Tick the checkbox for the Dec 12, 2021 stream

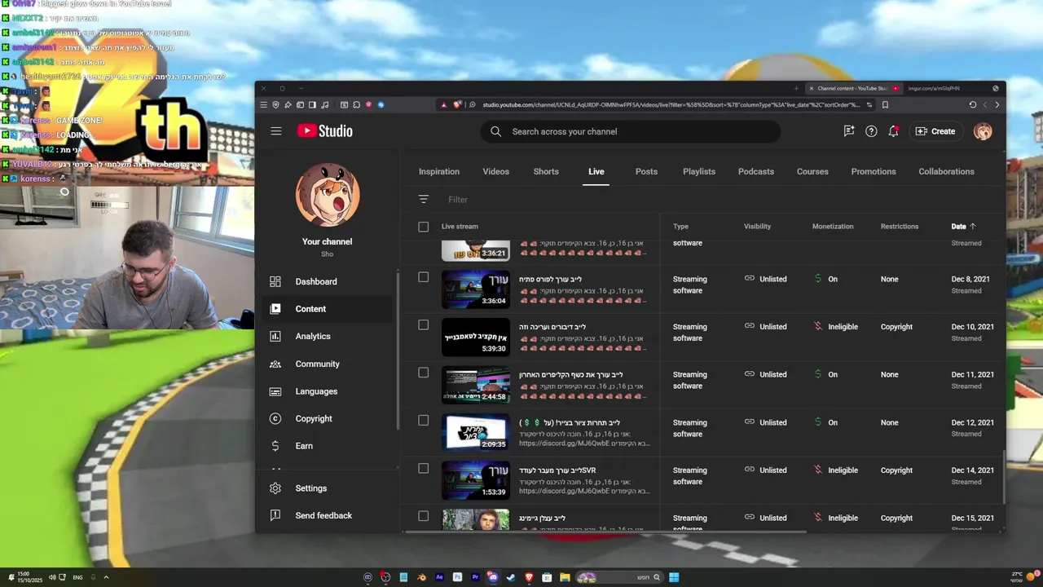[x=423, y=420]
